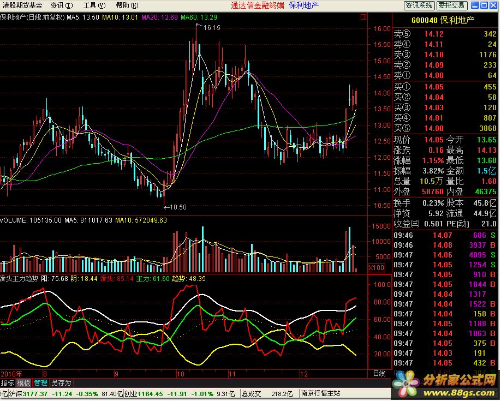Viewport: 501px width, 401px height.
Task: Click the 2010年 timeline label
Action: pyautogui.click(x=11, y=374)
